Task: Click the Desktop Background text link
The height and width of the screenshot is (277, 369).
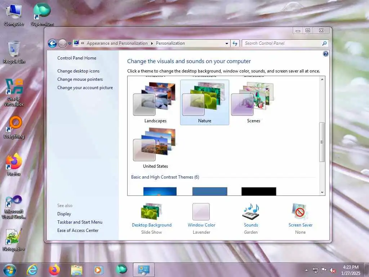Action: [152, 225]
